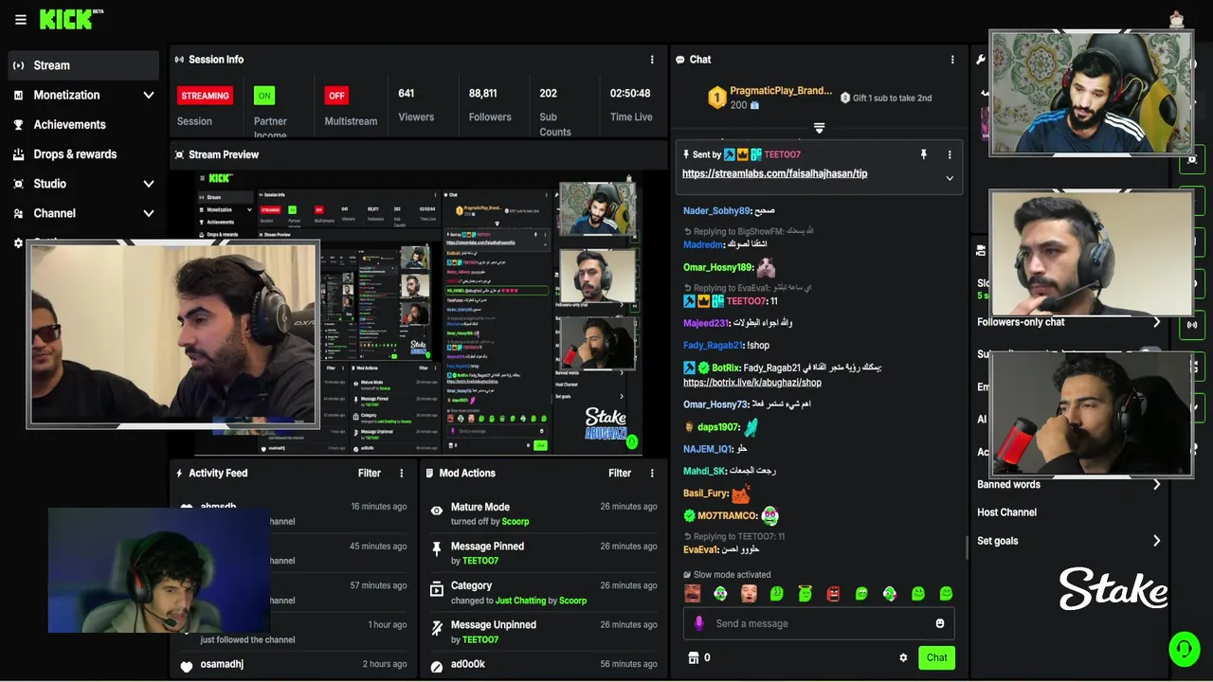Click the cat emote posted by Basil_Fury
The height and width of the screenshot is (682, 1213).
[741, 494]
